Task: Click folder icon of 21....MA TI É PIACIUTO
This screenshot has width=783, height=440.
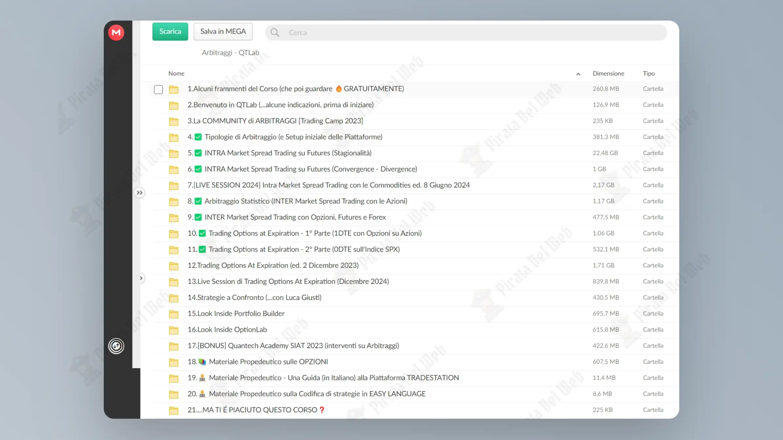Action: point(174,410)
